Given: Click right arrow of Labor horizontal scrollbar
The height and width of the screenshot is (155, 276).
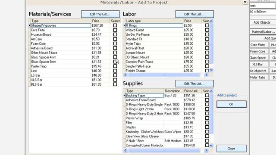Looking at the screenshot, I should coord(206,74).
